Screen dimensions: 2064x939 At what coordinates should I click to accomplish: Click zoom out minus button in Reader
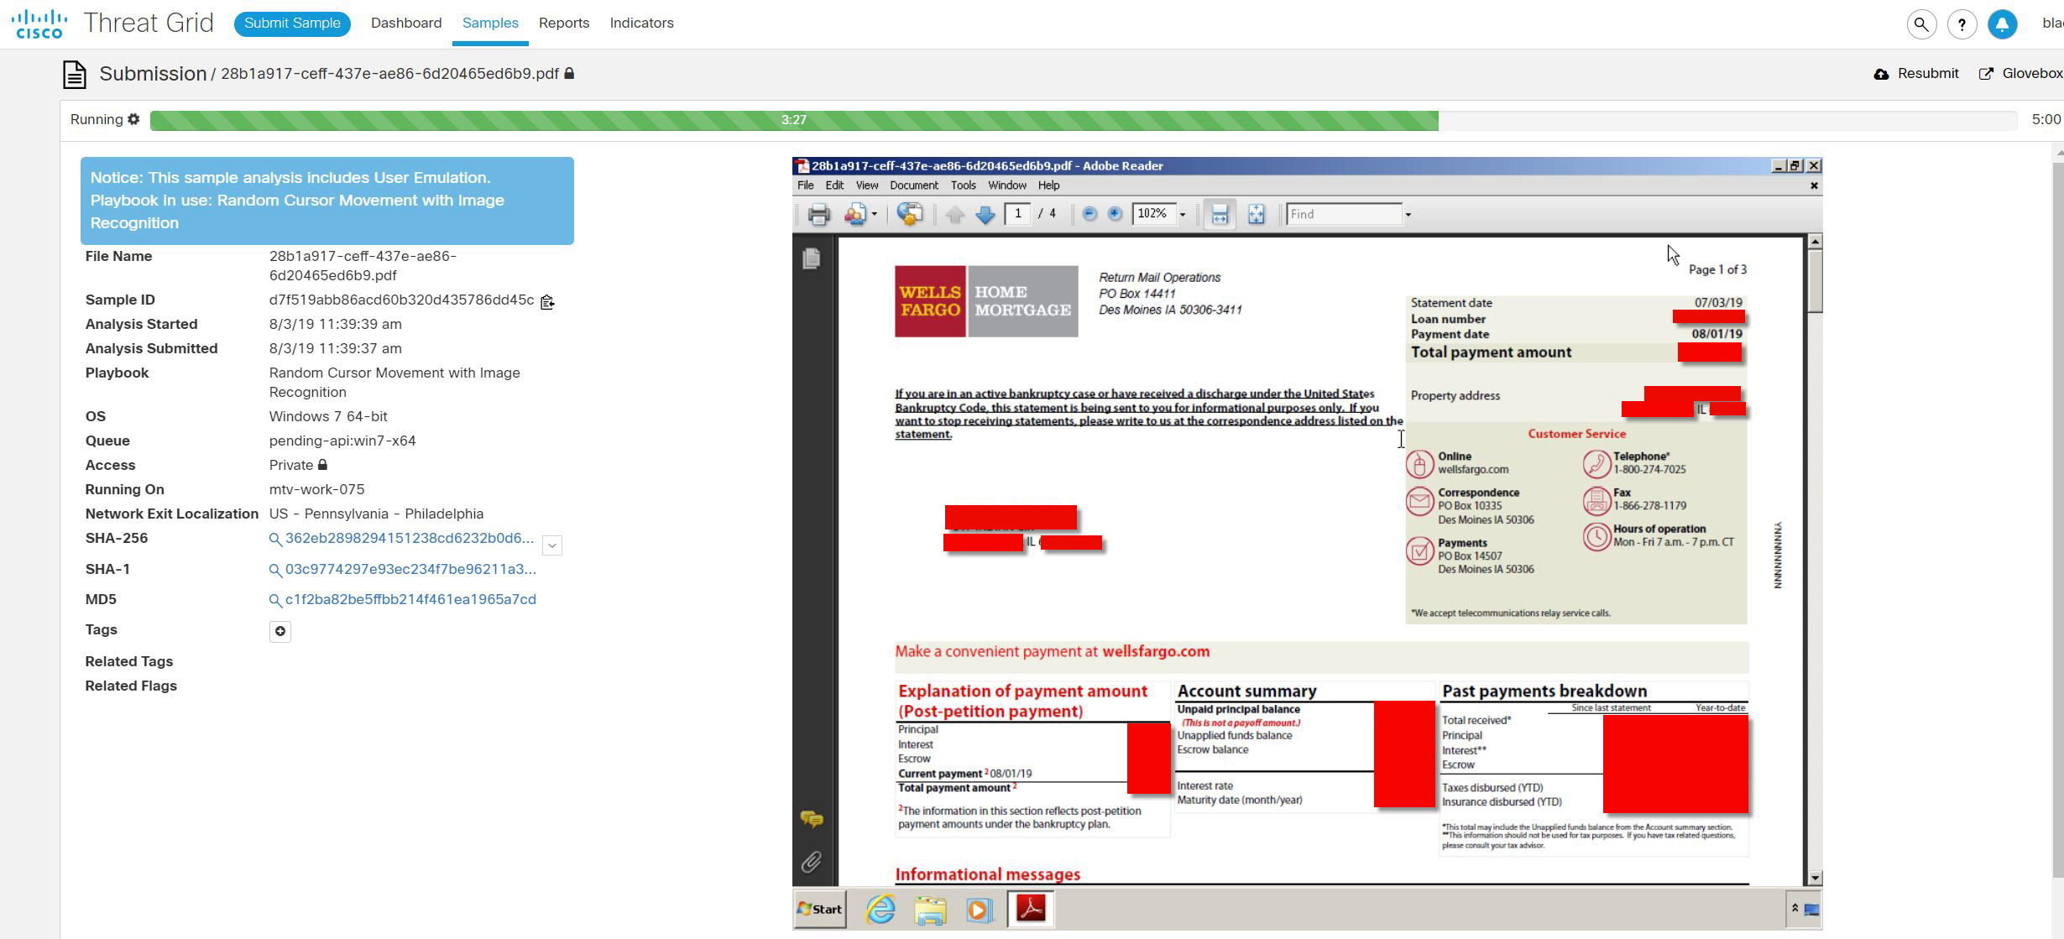click(1089, 214)
